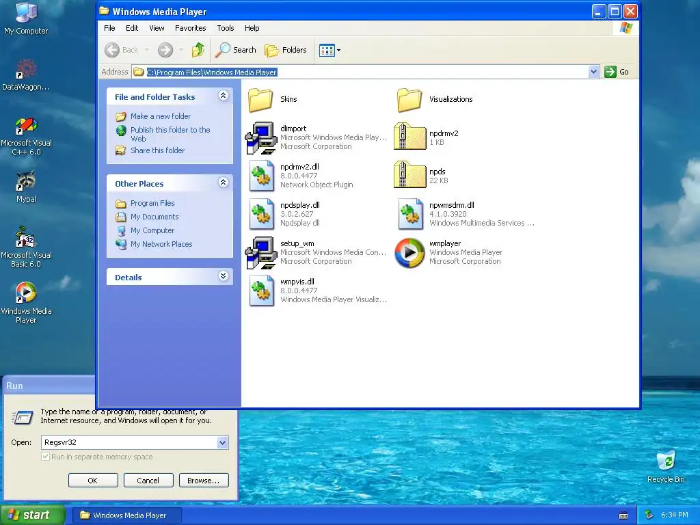
Task: Select the npdsplay.dll file icon
Action: 262,214
